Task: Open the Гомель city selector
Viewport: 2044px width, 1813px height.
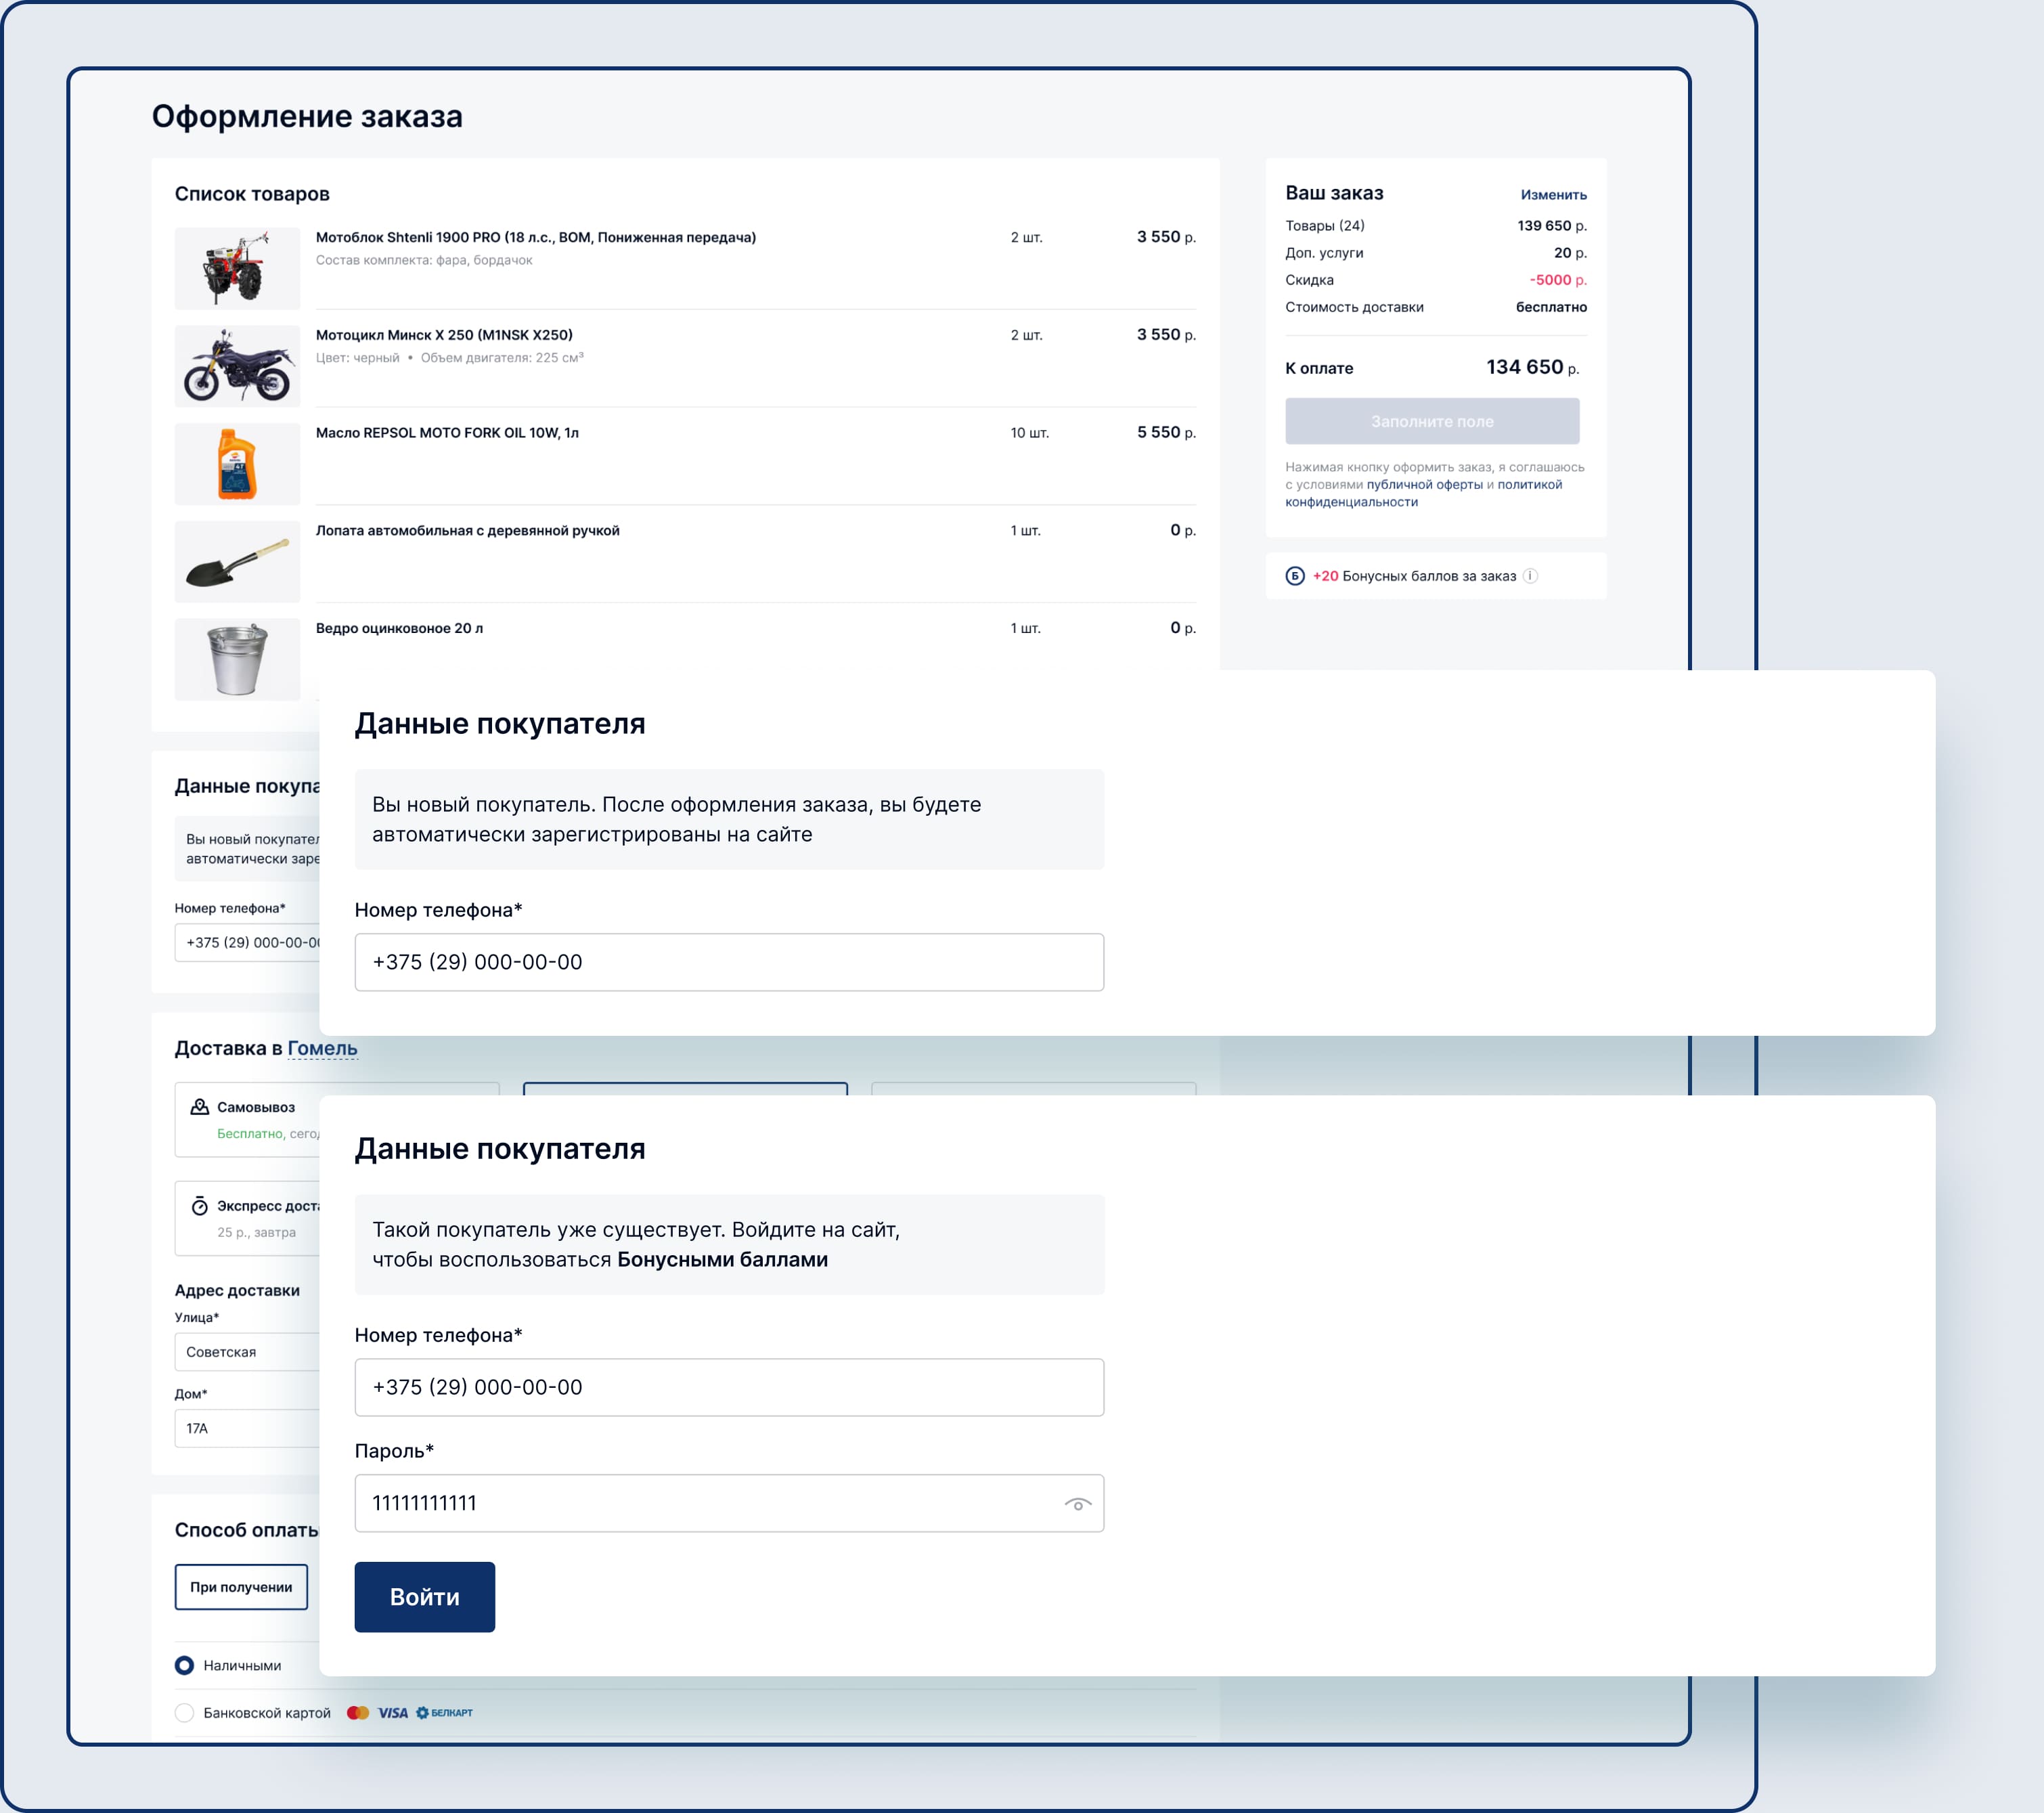Action: tap(322, 1049)
